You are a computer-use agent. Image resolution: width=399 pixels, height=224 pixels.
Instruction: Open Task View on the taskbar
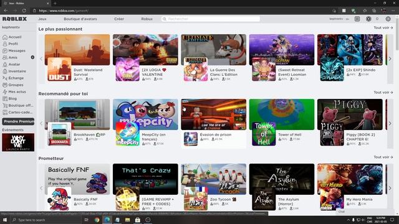[x=86, y=220]
